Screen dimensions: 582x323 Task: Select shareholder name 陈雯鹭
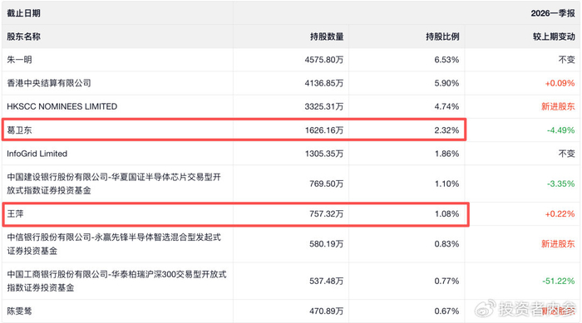(19, 311)
